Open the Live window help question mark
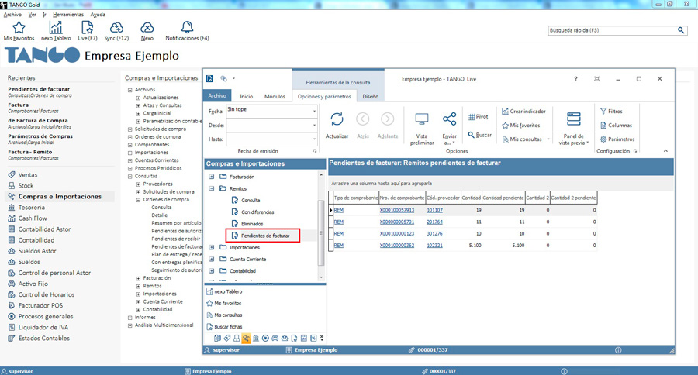This screenshot has height=375, width=698. pos(575,79)
